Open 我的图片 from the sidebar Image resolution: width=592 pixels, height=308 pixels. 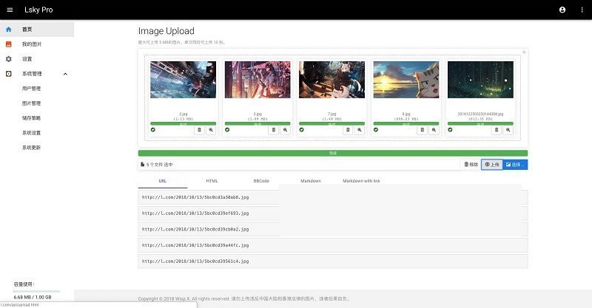coord(32,44)
